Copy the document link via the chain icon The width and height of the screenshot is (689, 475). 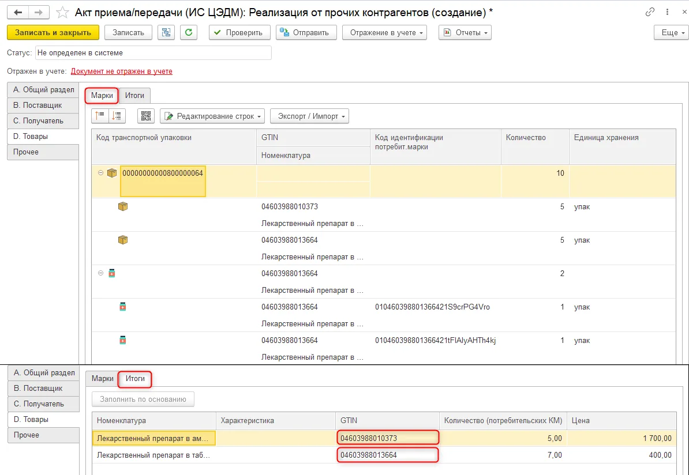(650, 12)
